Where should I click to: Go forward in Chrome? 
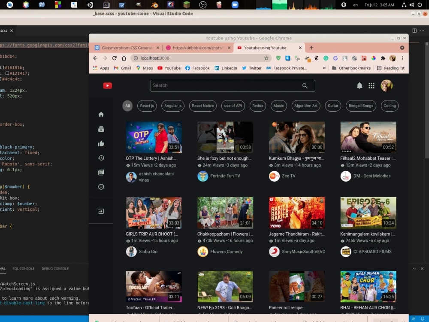(x=105, y=58)
